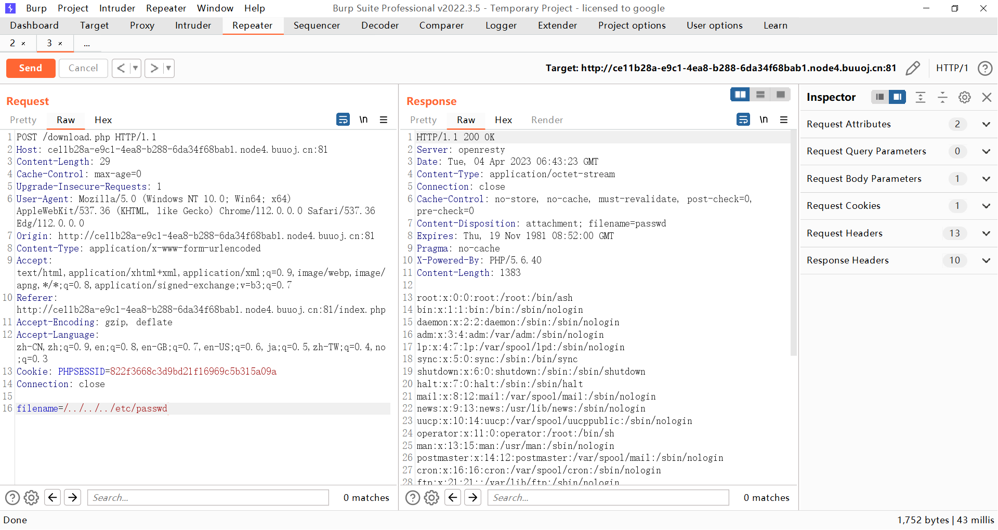Select side-by-side request/response layout
This screenshot has width=998, height=530.
740,95
